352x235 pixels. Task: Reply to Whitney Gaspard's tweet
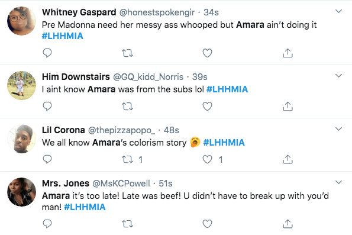(x=47, y=53)
